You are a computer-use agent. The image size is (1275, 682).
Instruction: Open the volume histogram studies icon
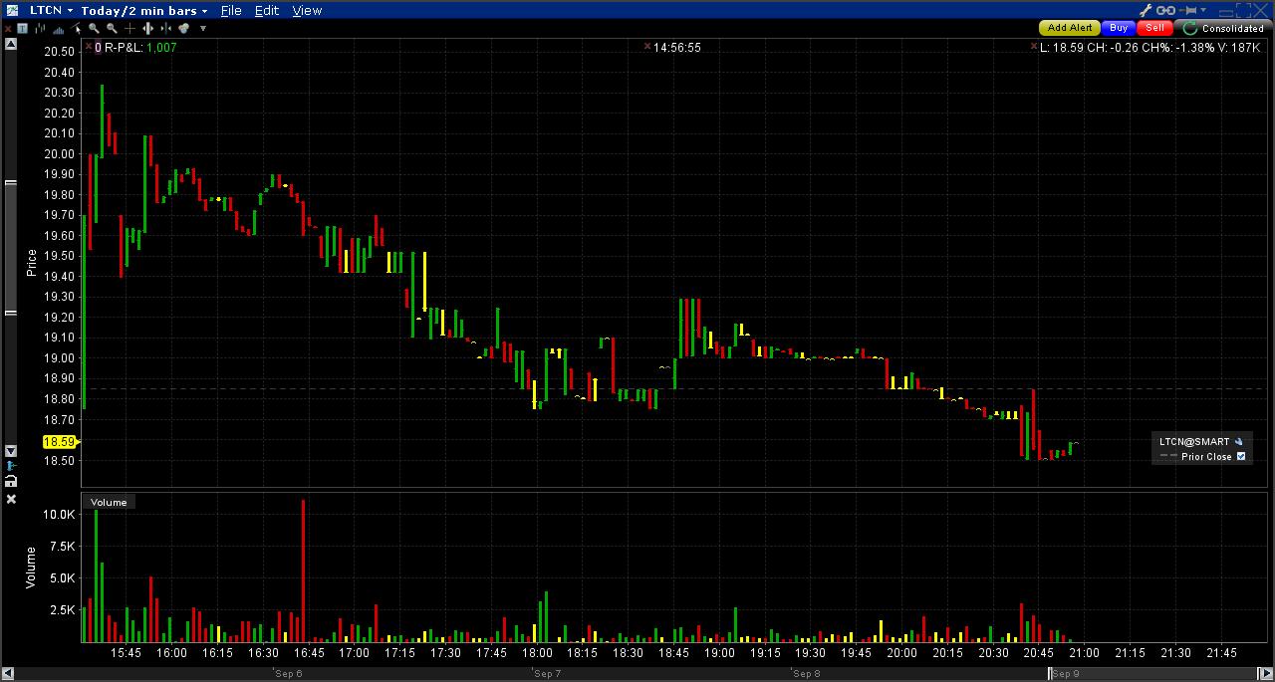[58, 30]
